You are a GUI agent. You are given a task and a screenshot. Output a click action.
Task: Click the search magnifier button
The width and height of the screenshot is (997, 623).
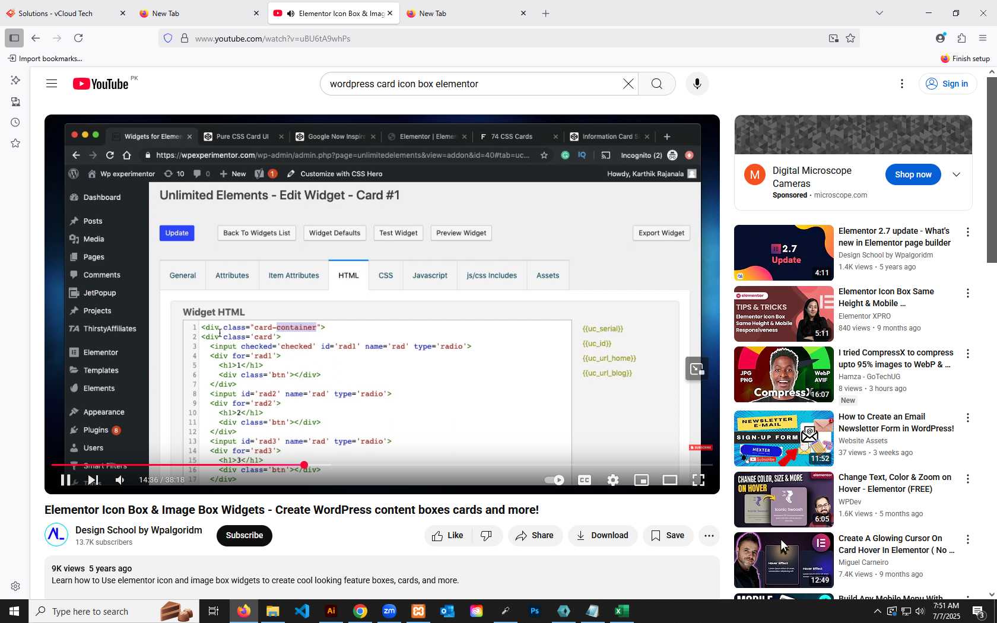657,84
